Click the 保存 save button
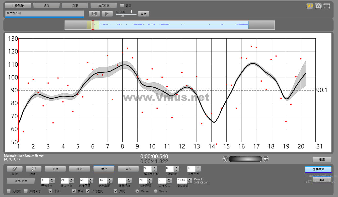The width and height of the screenshot is (338, 197). (x=104, y=169)
